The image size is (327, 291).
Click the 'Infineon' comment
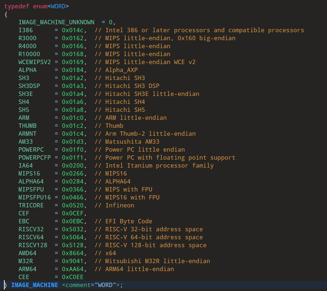tap(119, 205)
